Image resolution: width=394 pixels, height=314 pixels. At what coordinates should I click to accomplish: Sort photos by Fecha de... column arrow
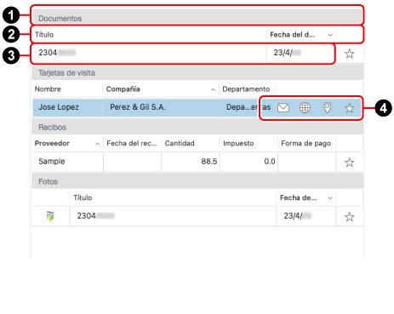(330, 198)
